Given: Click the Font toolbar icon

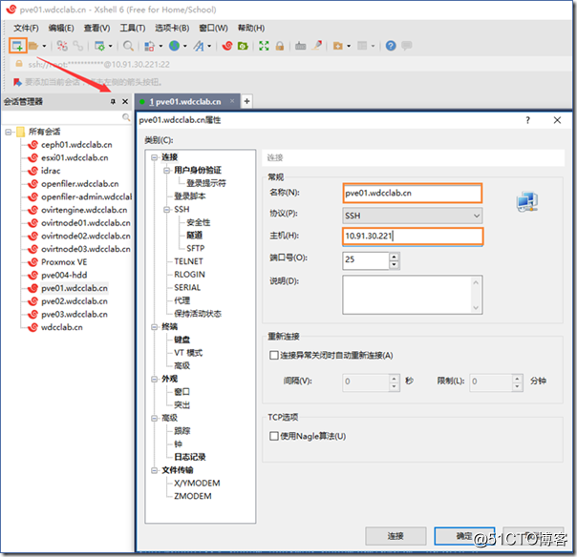Looking at the screenshot, I should [x=199, y=46].
